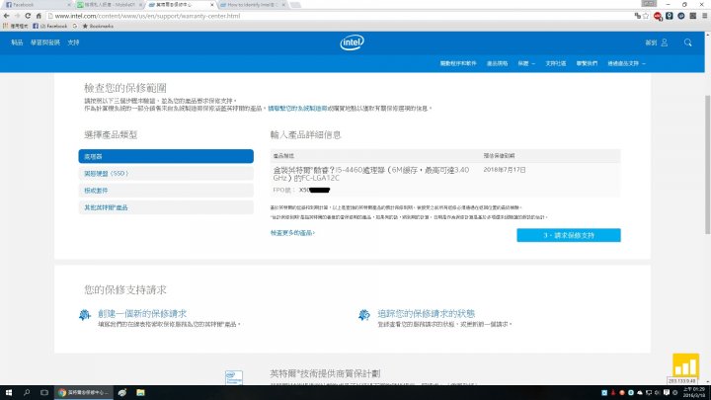This screenshot has width=711, height=400.
Task: Open the red ad-blocker extension icon
Action: tap(658, 17)
